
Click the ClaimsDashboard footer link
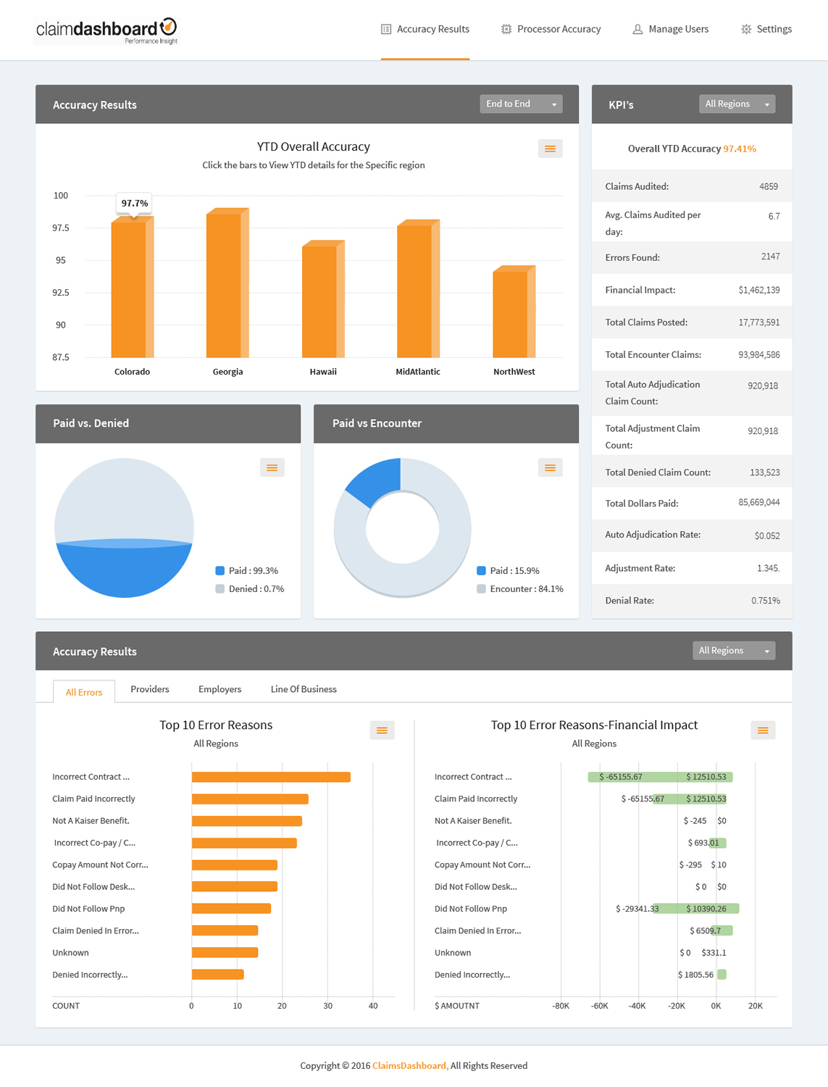[410, 1065]
